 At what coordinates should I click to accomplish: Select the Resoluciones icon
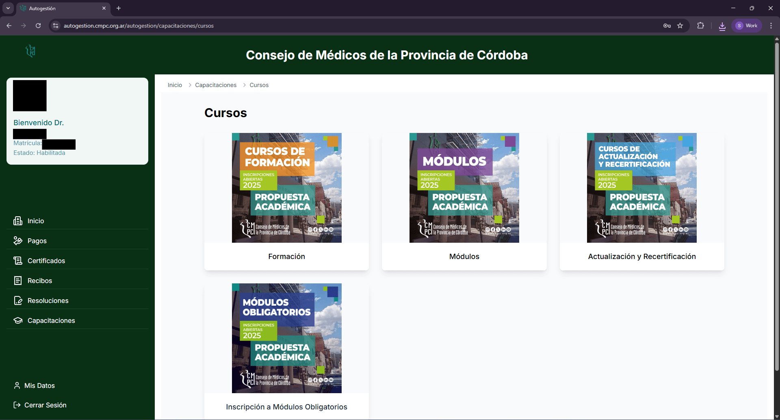click(18, 300)
